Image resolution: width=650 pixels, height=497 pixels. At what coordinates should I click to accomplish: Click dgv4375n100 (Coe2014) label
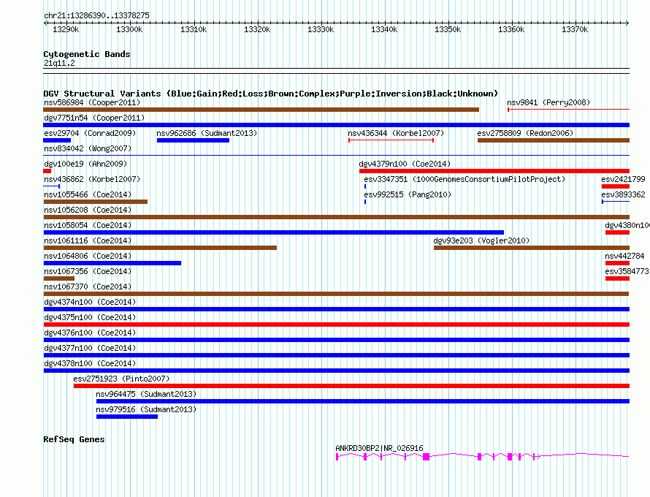pos(90,317)
